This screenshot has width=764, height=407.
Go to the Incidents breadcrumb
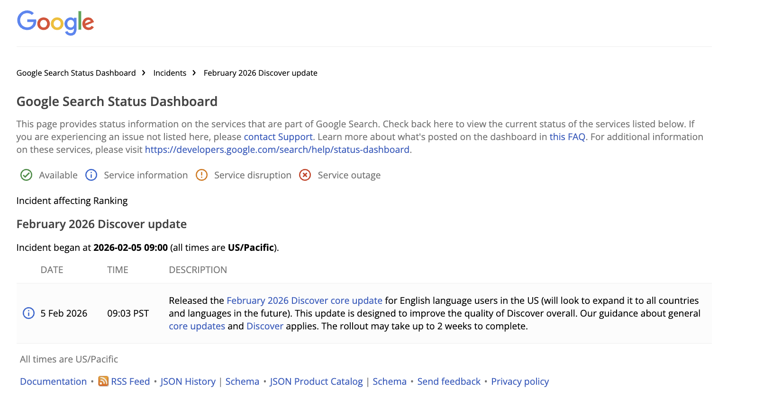170,73
